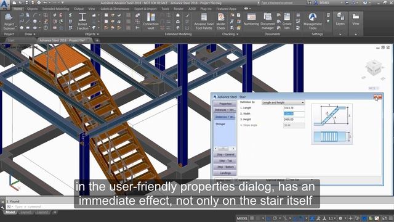The height and width of the screenshot is (222, 394).
Task: Open Advance Steel Tool Palette
Action: (204, 22)
